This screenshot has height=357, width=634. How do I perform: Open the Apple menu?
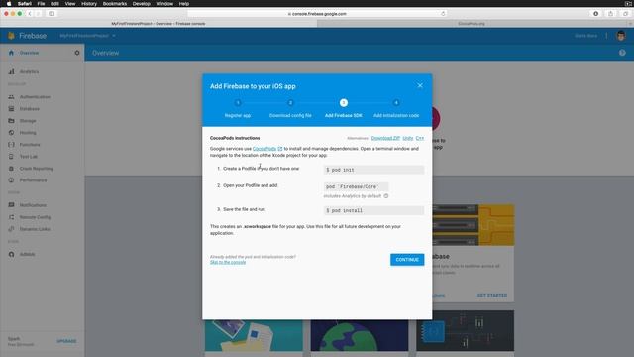pyautogui.click(x=9, y=3)
